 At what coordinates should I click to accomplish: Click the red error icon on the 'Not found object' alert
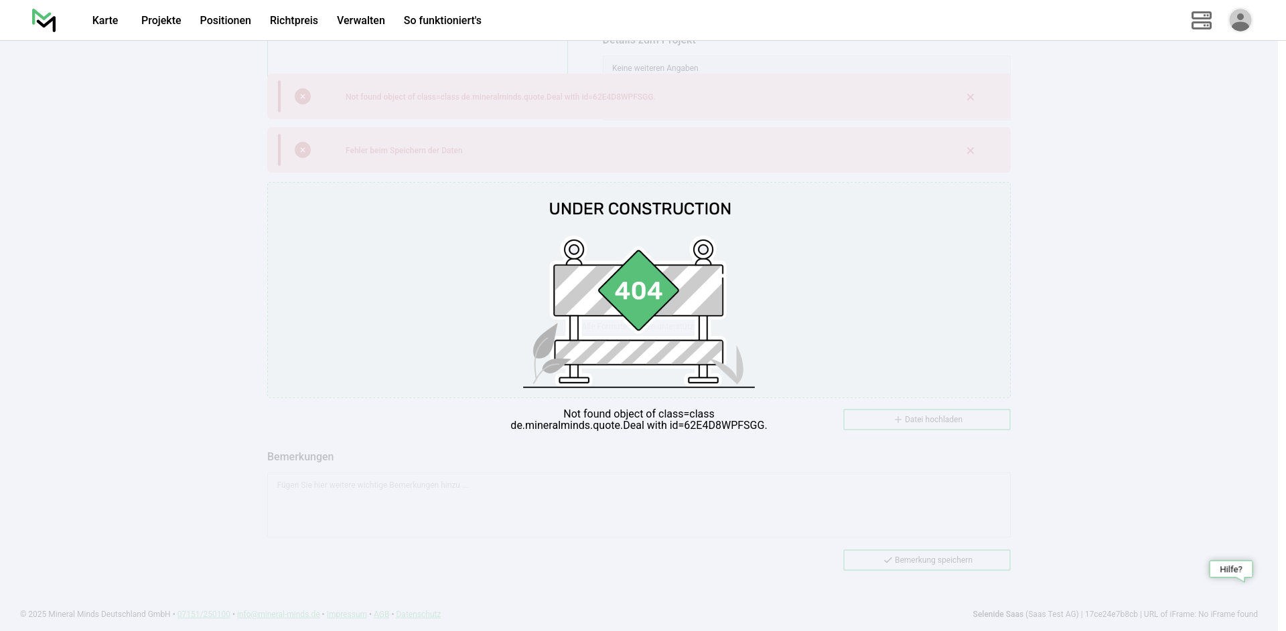[303, 97]
